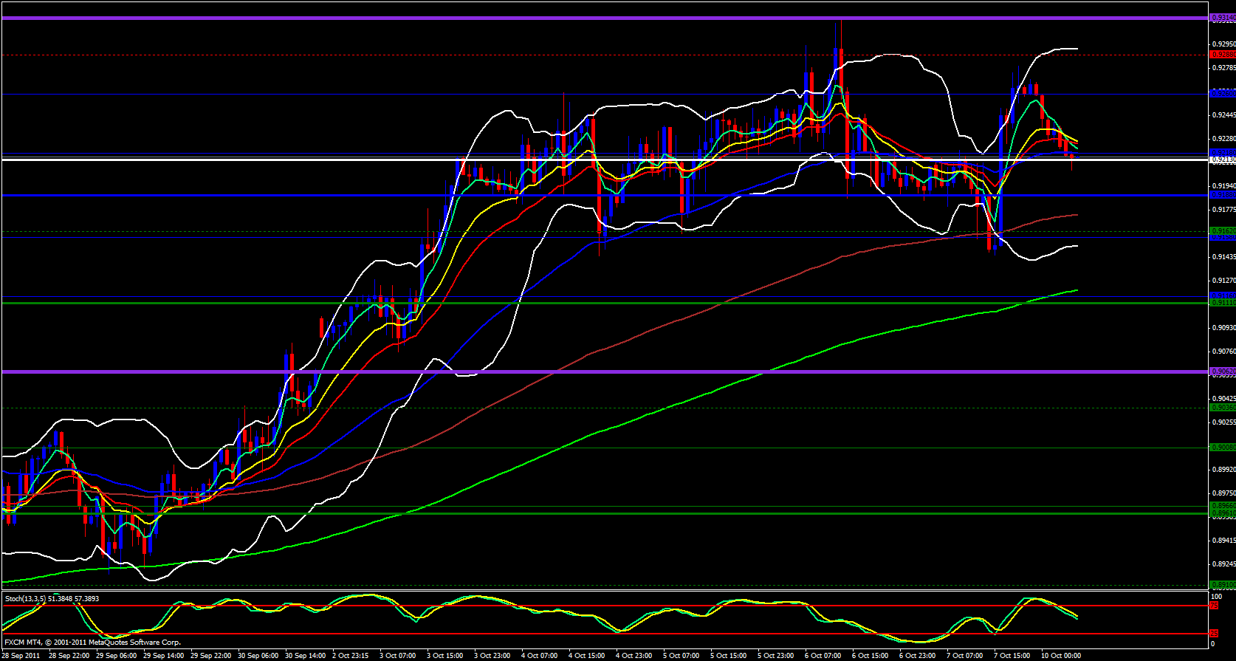Click the red 75 stochastic level tag
The height and width of the screenshot is (661, 1236).
pyautogui.click(x=1213, y=606)
